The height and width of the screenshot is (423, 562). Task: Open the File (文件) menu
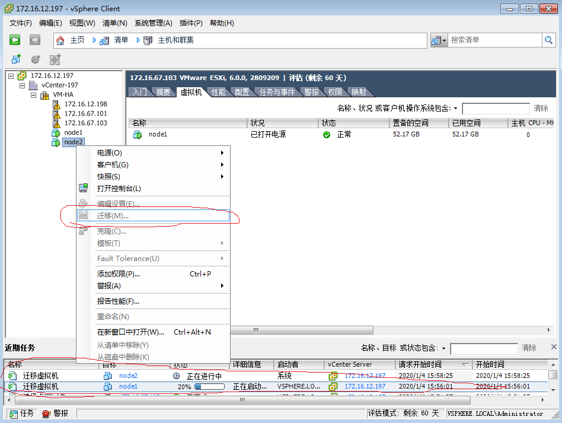(20, 23)
